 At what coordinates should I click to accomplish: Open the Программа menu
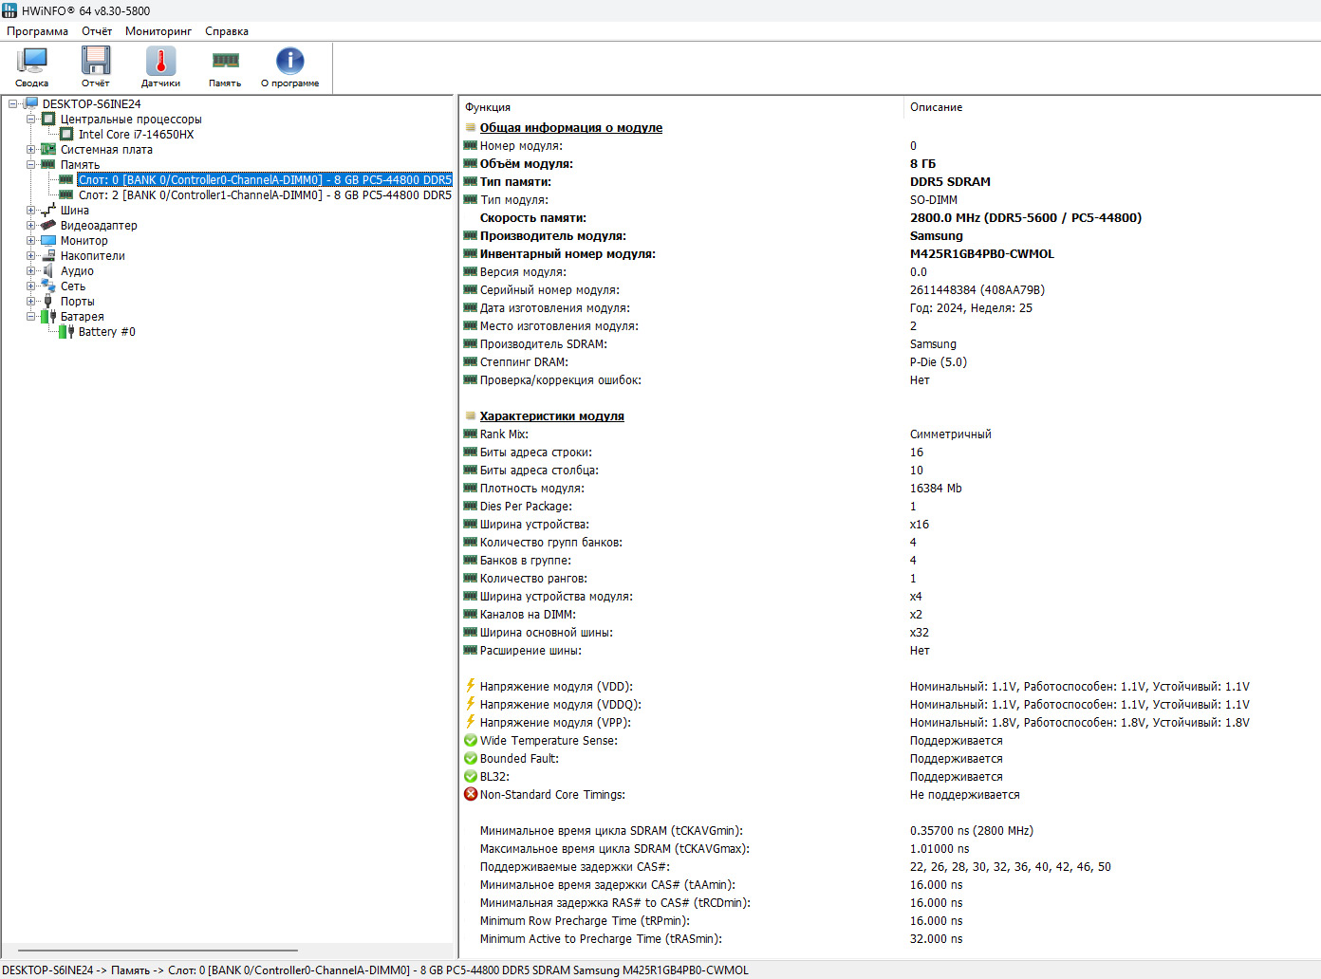pyautogui.click(x=37, y=31)
